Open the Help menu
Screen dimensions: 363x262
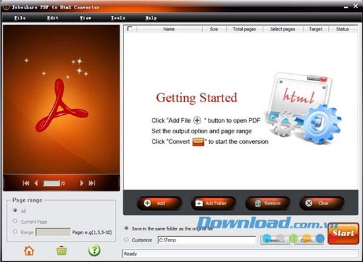click(x=151, y=18)
